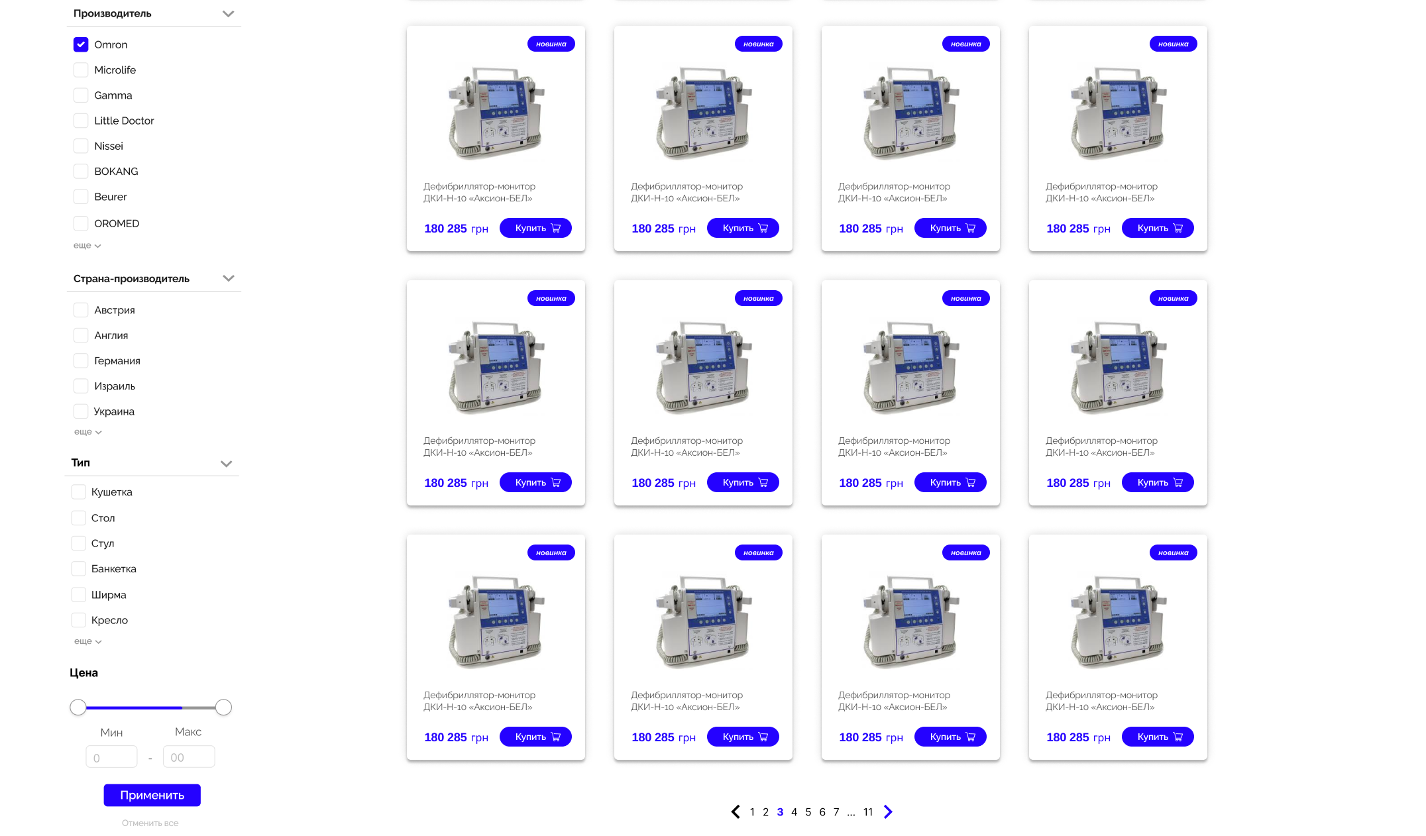Open third middle-row defibrillator image

click(x=911, y=367)
